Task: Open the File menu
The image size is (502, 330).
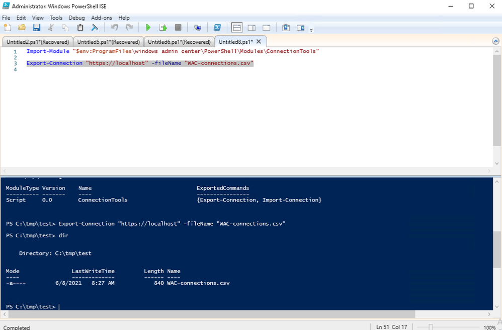Action: click(x=6, y=18)
